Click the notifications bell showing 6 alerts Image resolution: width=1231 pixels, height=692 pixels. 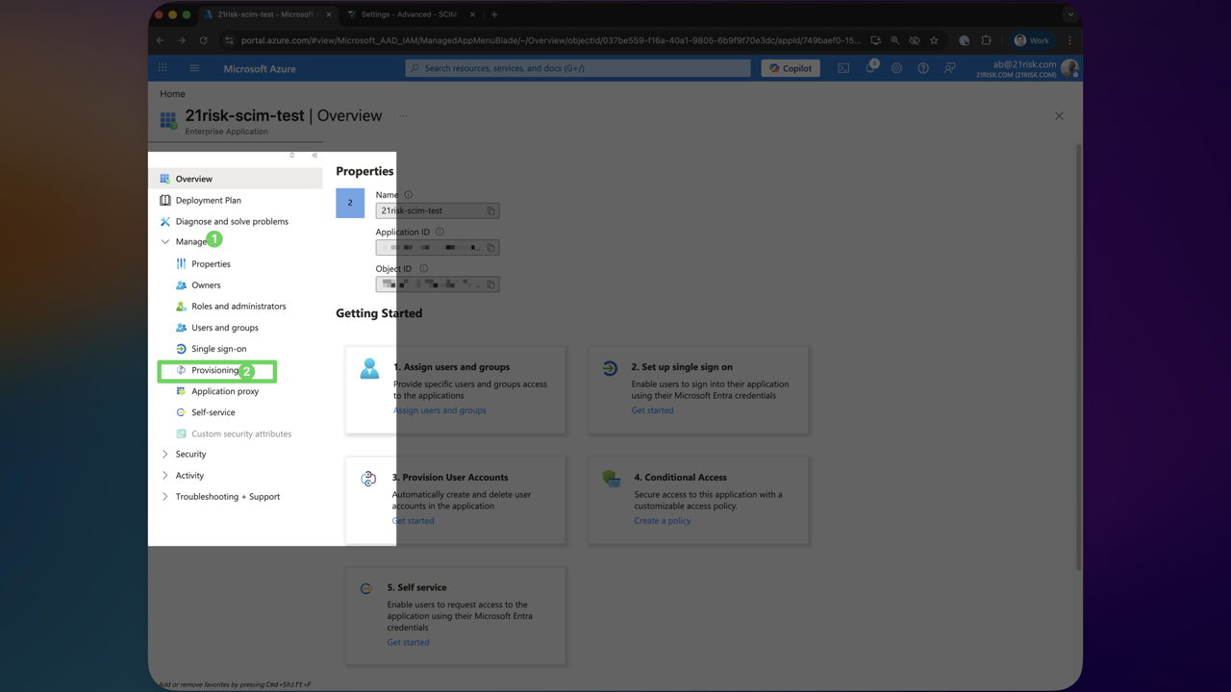pos(870,67)
